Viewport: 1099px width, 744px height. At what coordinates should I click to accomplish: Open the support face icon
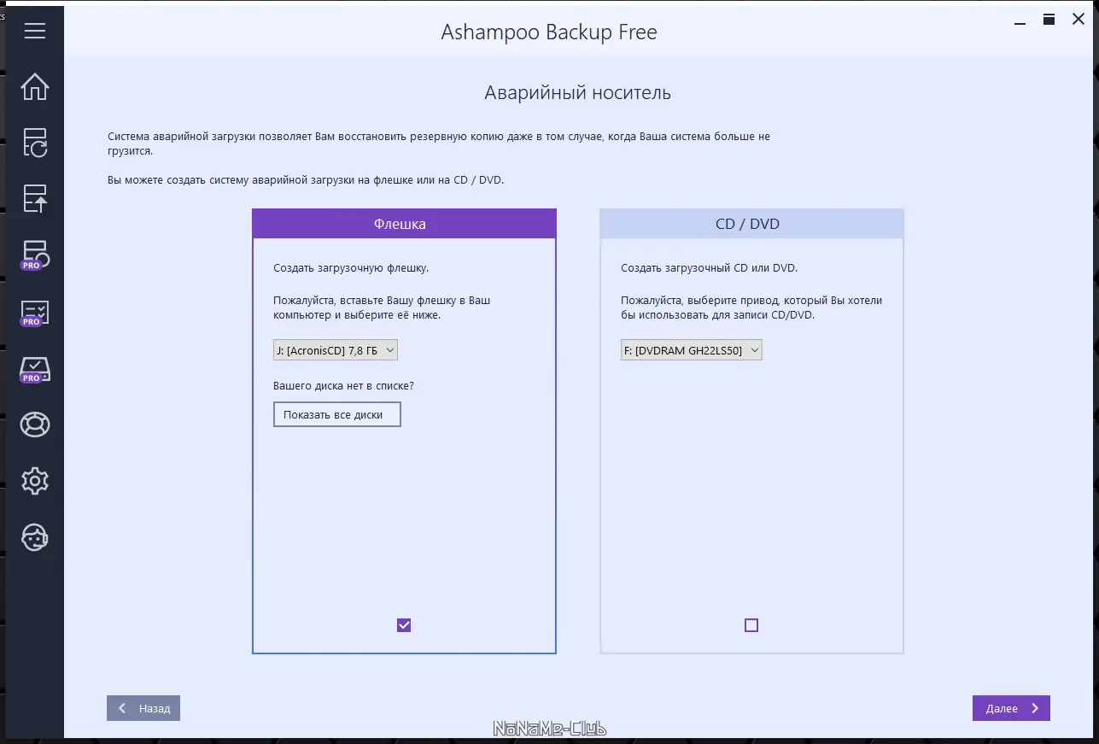click(x=34, y=537)
